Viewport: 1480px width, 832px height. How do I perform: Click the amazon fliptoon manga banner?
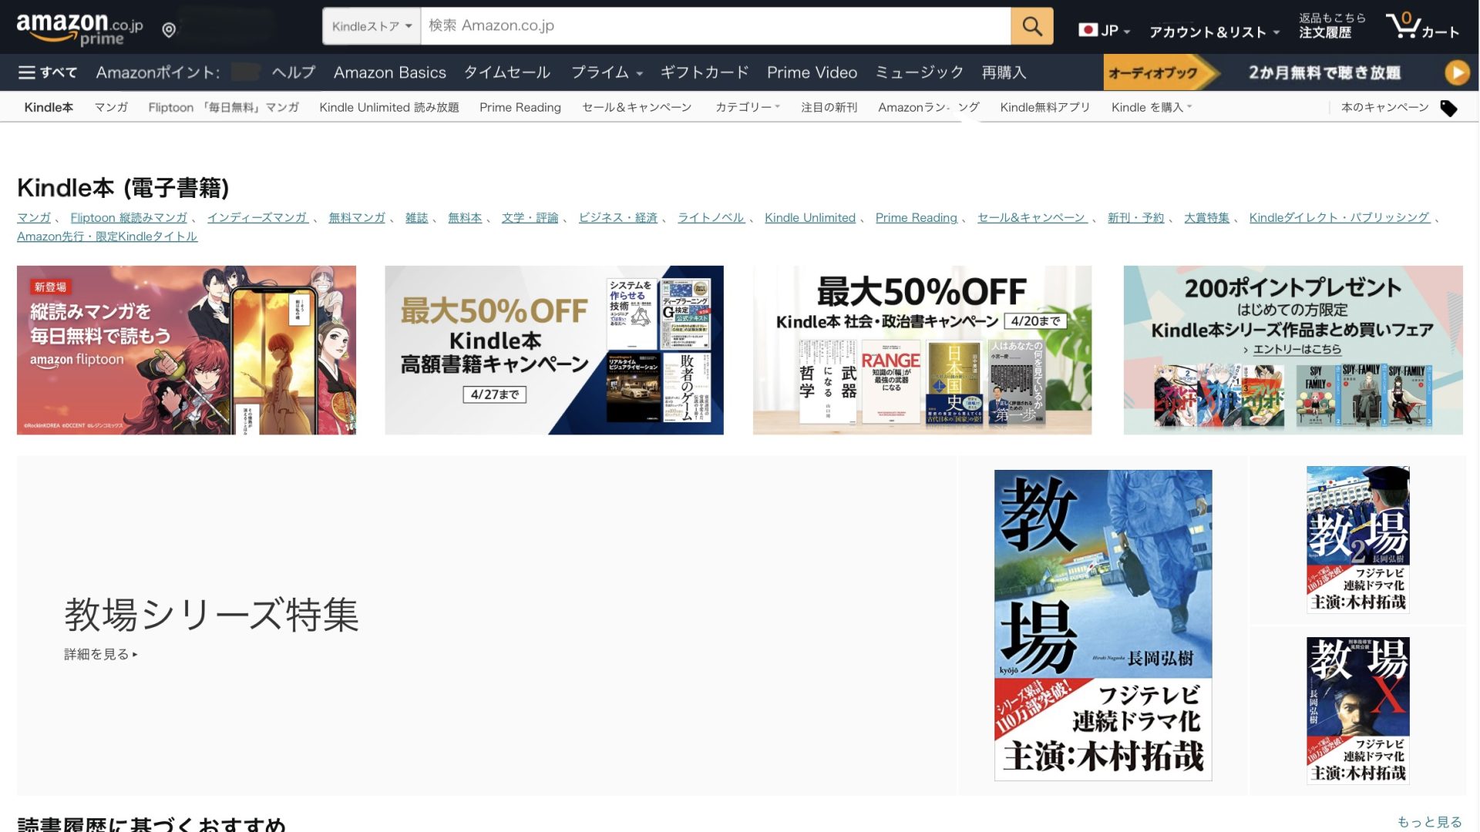point(187,350)
